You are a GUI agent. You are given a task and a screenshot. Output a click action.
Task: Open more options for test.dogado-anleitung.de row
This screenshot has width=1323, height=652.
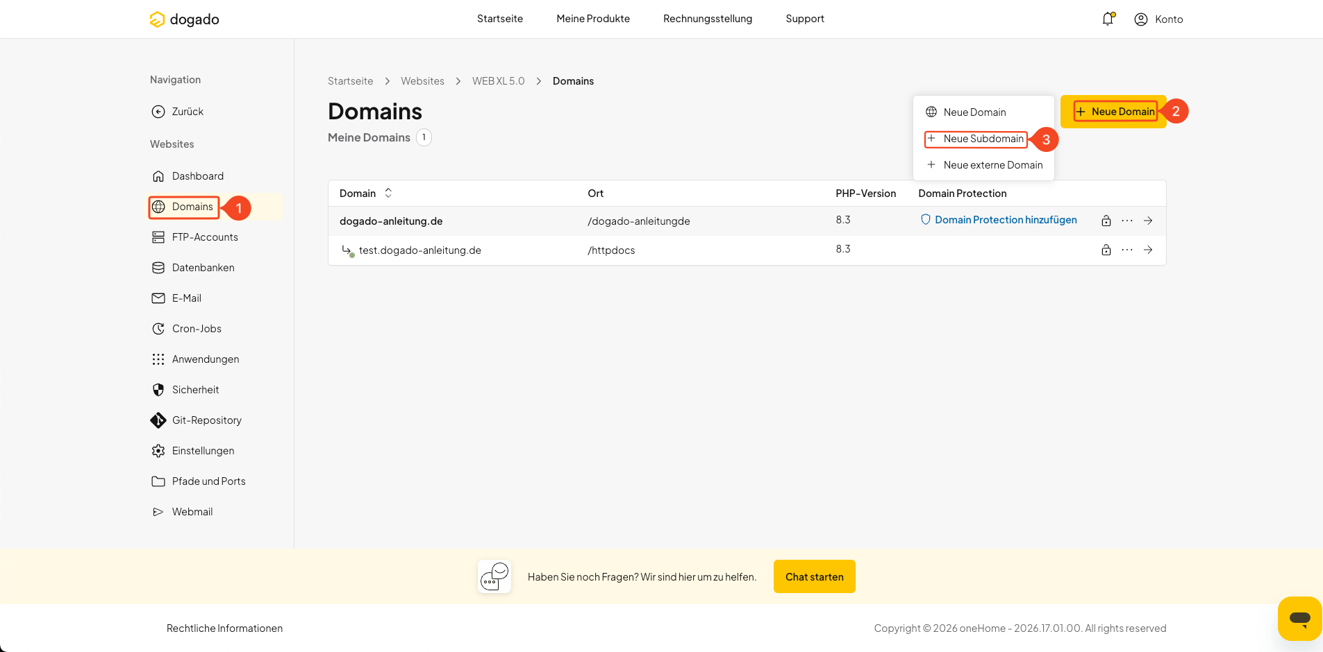(x=1127, y=250)
